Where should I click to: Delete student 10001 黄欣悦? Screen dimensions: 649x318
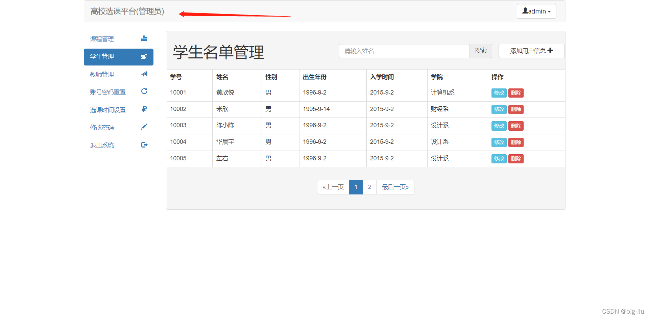click(x=516, y=93)
